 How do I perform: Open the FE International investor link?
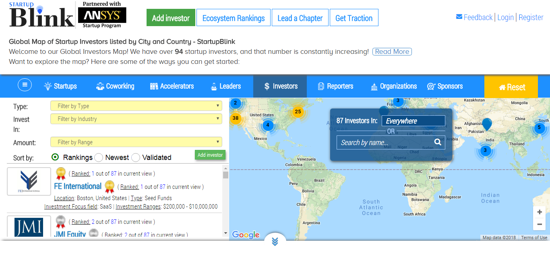[x=78, y=186]
